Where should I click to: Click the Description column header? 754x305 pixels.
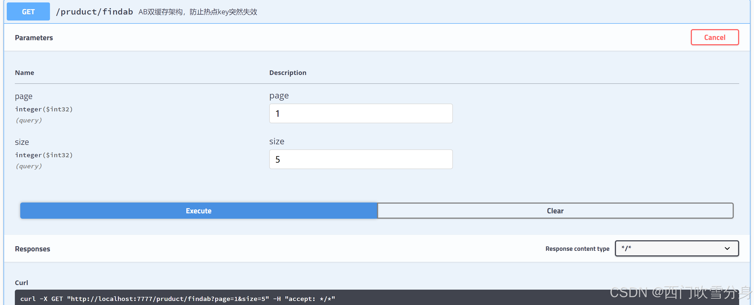pos(288,73)
